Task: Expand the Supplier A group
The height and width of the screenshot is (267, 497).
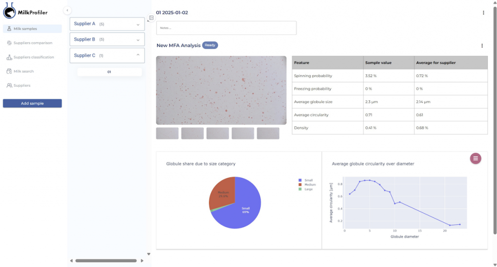Action: (x=107, y=24)
